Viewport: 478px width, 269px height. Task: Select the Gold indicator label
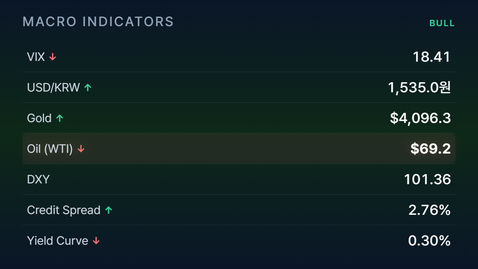tap(39, 118)
